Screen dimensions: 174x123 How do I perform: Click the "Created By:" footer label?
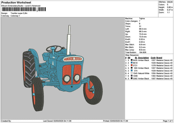pyautogui.click(x=6, y=121)
